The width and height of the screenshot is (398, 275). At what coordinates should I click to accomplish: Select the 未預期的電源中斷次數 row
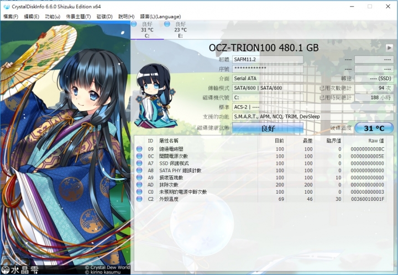pyautogui.click(x=260, y=191)
